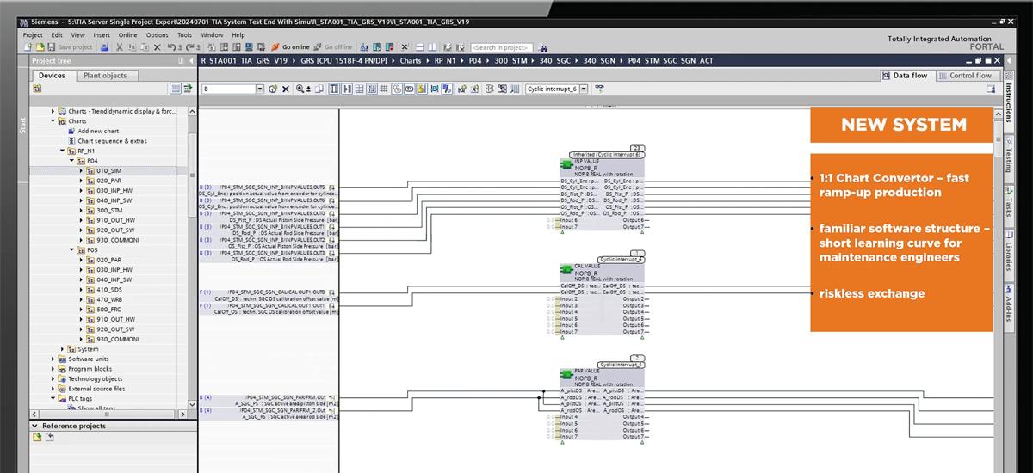Select the PAR VALUE NOP8_R block
The width and height of the screenshot is (1033, 473).
[x=602, y=404]
